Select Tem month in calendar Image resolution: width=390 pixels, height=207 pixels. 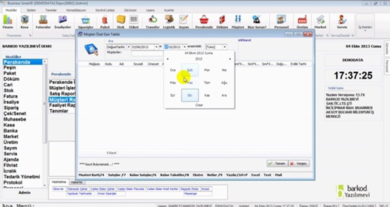(x=207, y=83)
